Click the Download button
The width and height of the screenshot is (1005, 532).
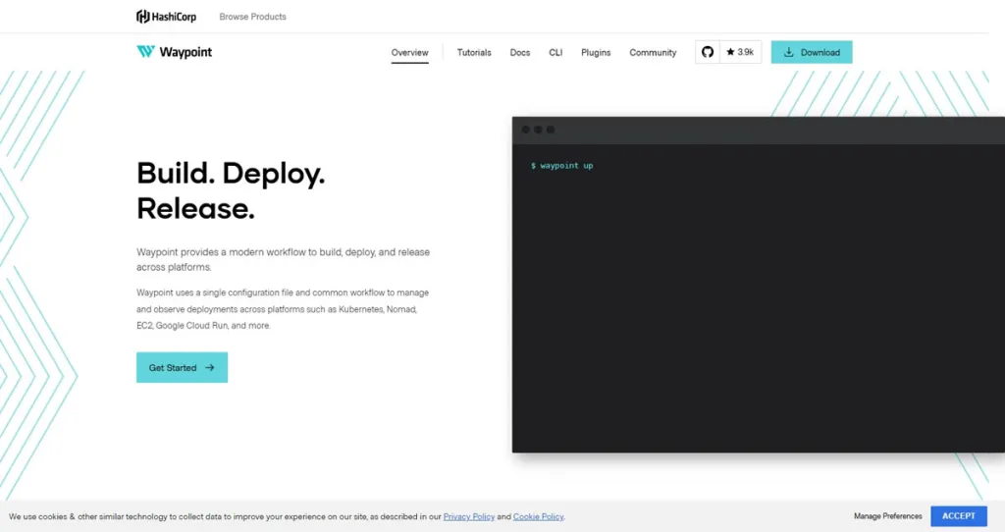pyautogui.click(x=812, y=52)
